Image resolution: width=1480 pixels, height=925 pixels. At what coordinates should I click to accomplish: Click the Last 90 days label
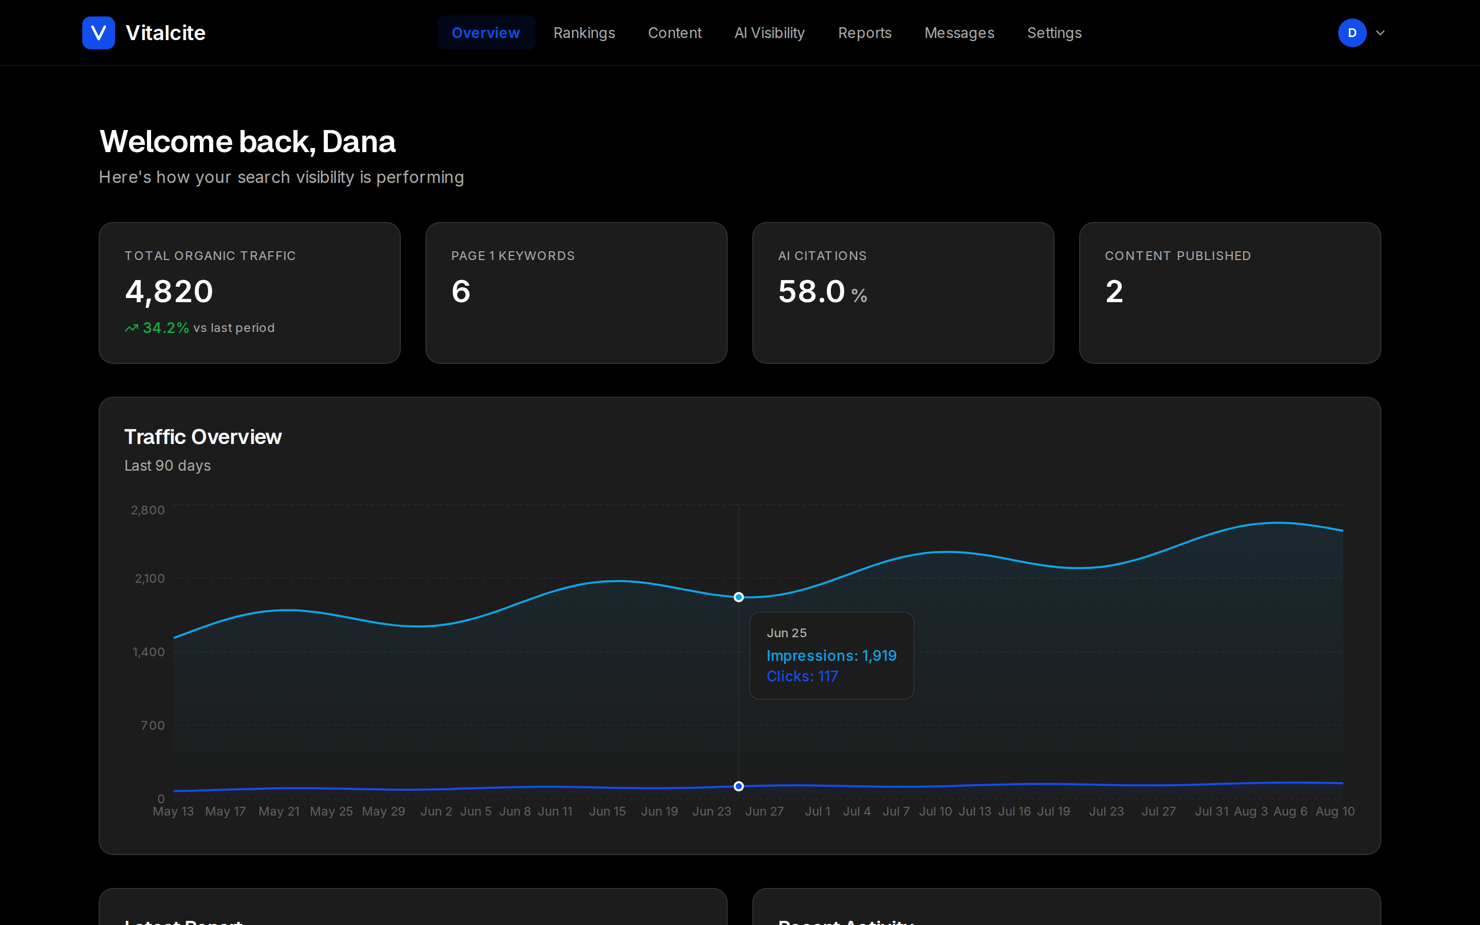coord(168,466)
